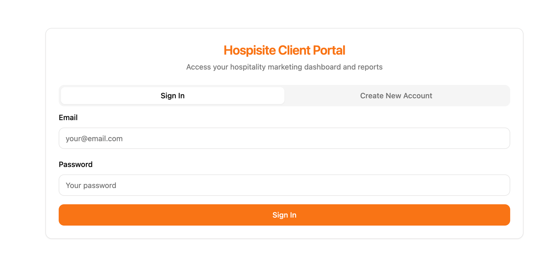Select the "Your password" placeholder field
Image resolution: width=555 pixels, height=269 pixels.
pos(284,185)
